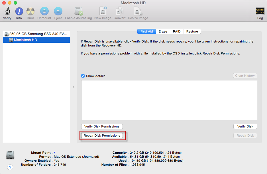Screen dimensions: 267x174
Task: Create a New Image from toolbar
Action: [x=103, y=11]
